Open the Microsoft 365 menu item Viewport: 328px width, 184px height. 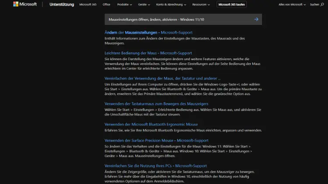88,4
